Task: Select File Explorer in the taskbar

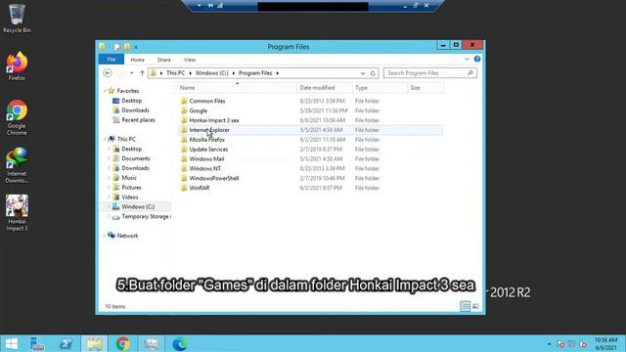Action: [x=95, y=343]
